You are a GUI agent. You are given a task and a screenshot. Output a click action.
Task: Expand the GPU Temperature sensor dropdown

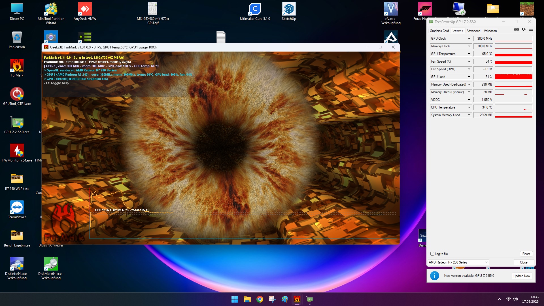coord(469,54)
